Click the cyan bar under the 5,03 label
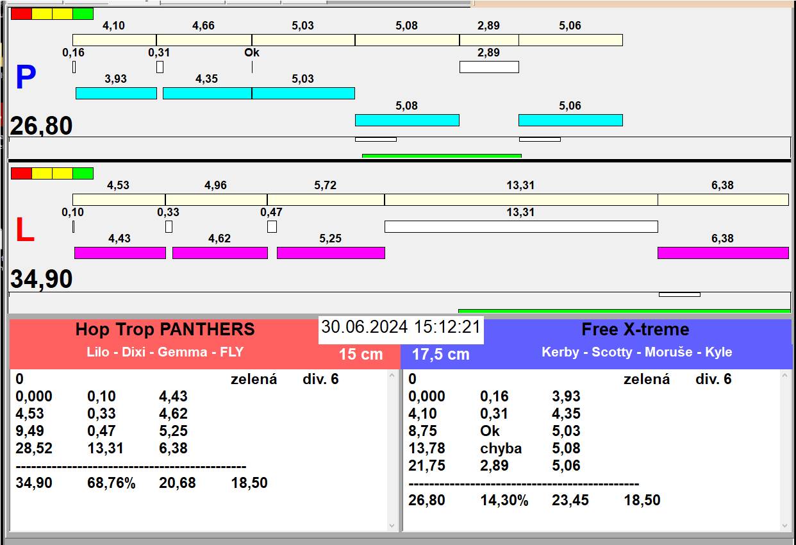Image resolution: width=796 pixels, height=545 pixels. [303, 93]
